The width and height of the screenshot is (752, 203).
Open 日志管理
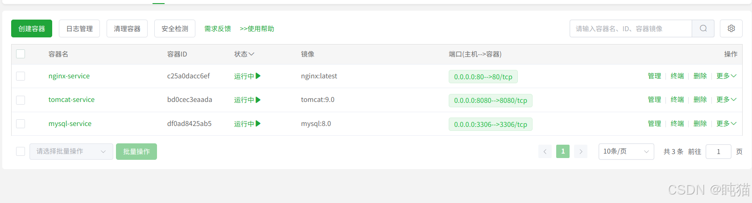79,28
